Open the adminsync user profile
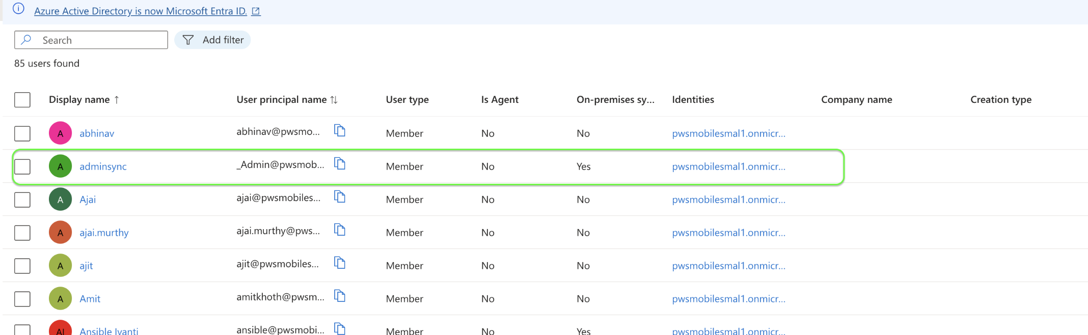This screenshot has width=1088, height=335. (x=103, y=166)
